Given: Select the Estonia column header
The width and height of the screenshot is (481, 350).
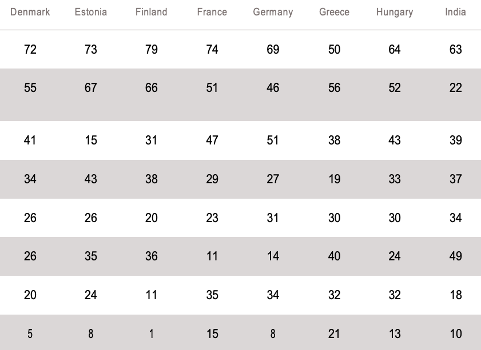Looking at the screenshot, I should click(91, 12).
